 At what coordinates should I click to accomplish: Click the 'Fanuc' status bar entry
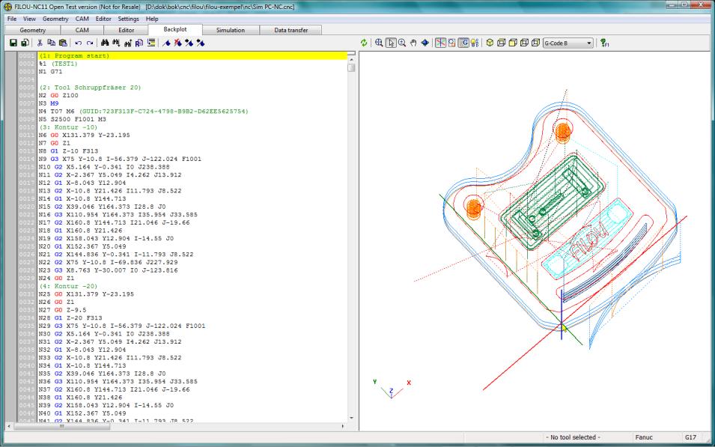coord(644,437)
